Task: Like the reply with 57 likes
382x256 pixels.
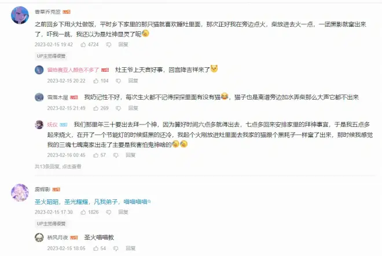Action: pyautogui.click(x=96, y=155)
